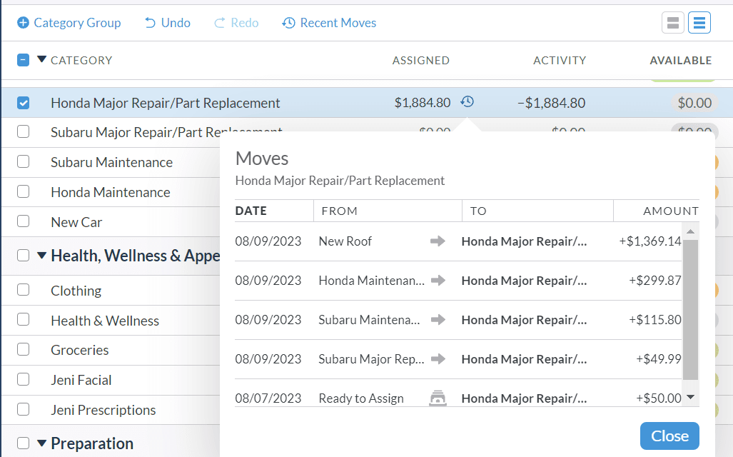
Task: Select the Groceries category name
Action: coord(79,350)
